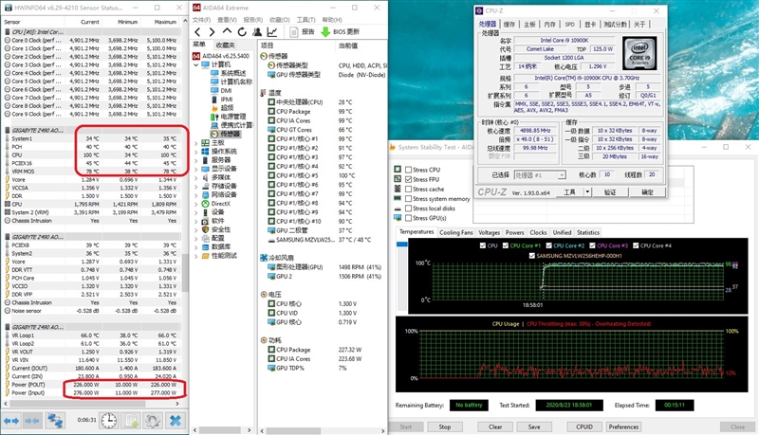Viewport: 759px width, 435px height.
Task: Select the DirectX tree item
Action: pos(215,204)
